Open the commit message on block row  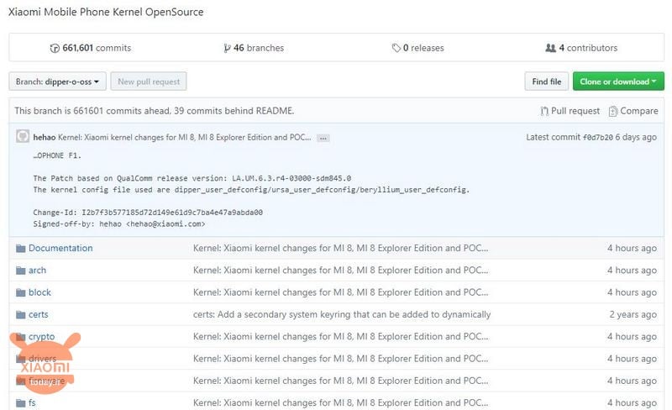(340, 292)
